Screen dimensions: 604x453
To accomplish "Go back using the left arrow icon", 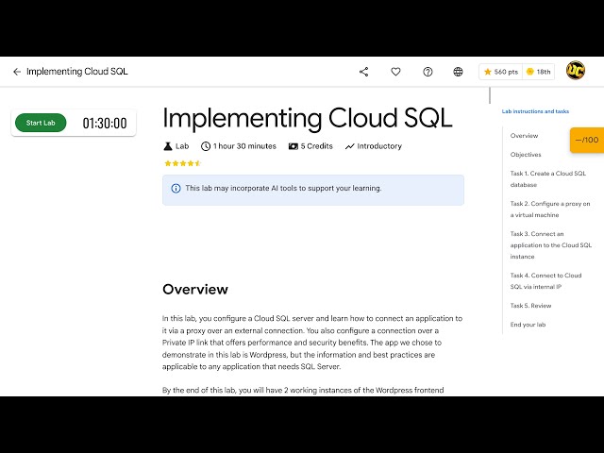I will point(17,72).
